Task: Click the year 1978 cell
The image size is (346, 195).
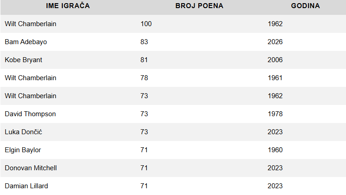Action: (275, 114)
